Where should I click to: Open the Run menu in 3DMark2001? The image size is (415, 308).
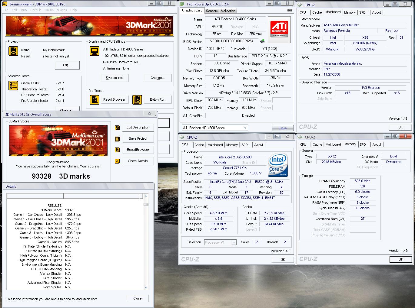pos(24,10)
